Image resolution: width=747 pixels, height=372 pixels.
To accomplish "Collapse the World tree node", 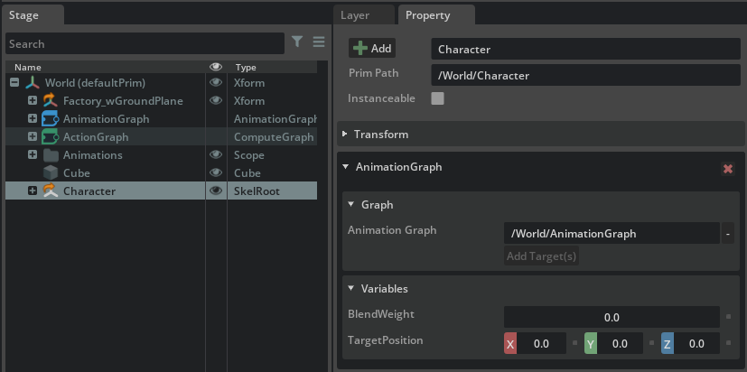I will click(14, 83).
